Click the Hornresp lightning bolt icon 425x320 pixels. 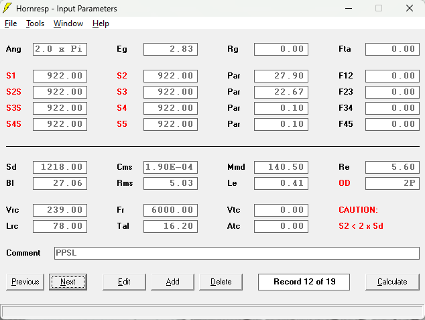(x=7, y=8)
